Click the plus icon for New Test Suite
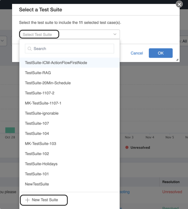The width and height of the screenshot is (188, 209). pyautogui.click(x=27, y=200)
